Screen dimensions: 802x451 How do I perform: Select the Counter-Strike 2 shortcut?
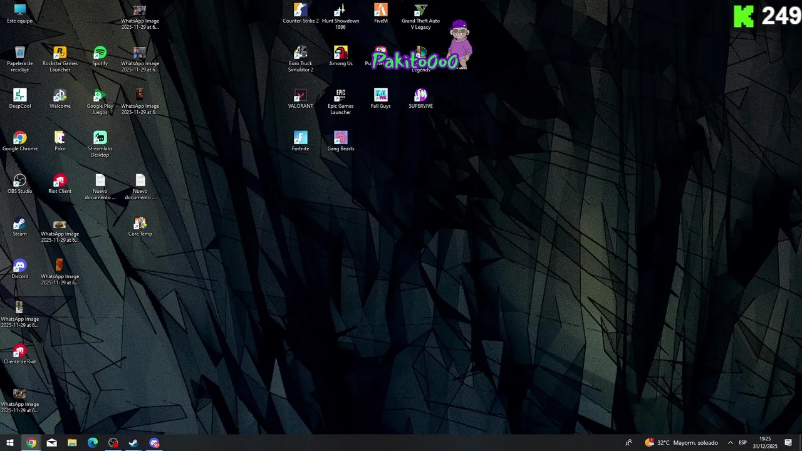(301, 14)
